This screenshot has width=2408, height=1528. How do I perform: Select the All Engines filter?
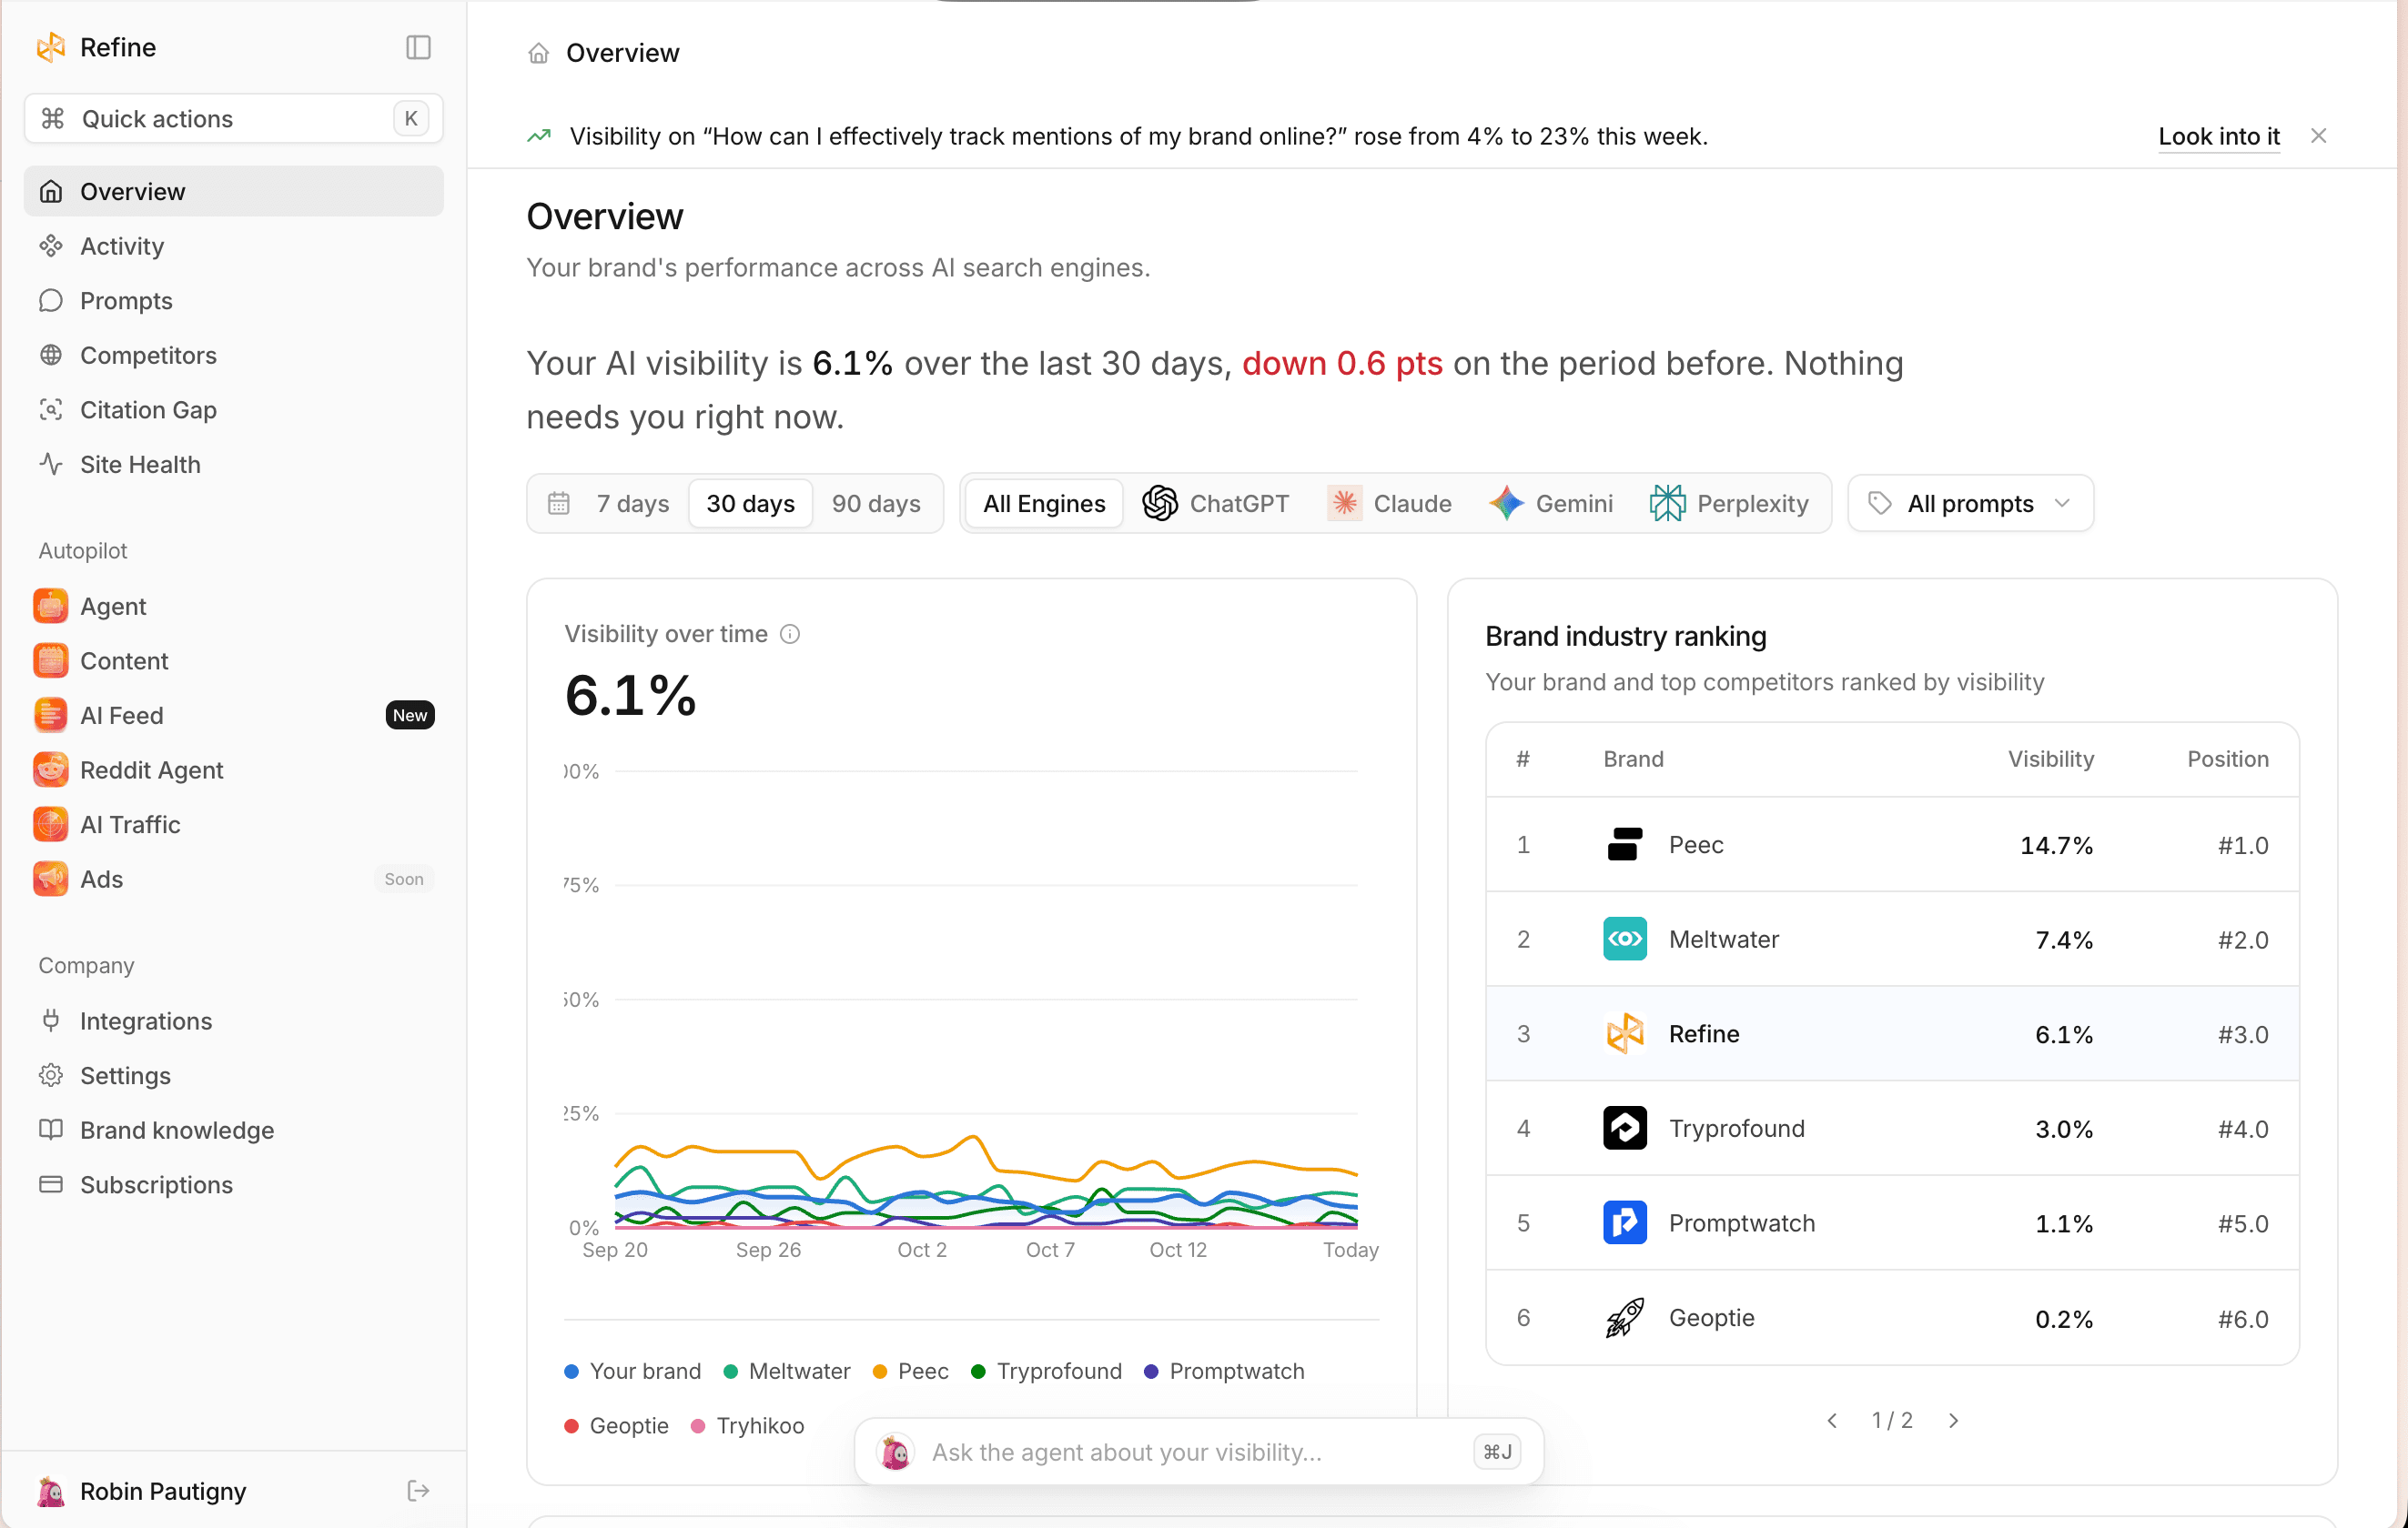point(1044,503)
